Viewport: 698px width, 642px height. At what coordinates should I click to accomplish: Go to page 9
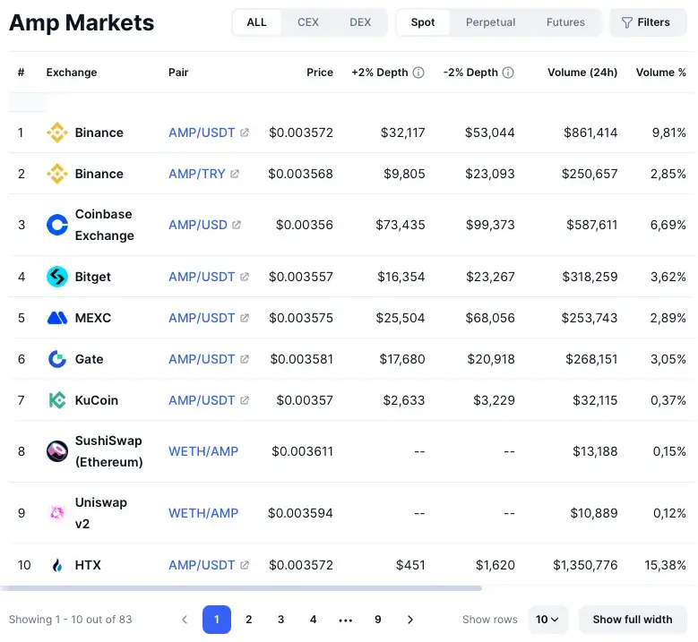point(378,620)
